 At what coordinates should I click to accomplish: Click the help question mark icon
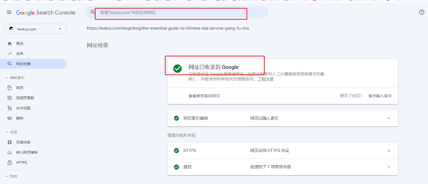coord(422,12)
